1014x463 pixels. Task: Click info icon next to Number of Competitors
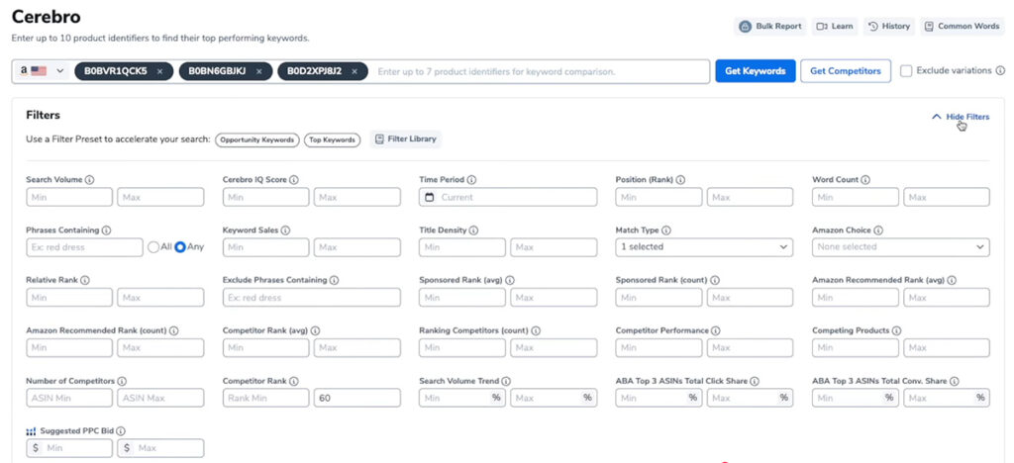point(122,381)
